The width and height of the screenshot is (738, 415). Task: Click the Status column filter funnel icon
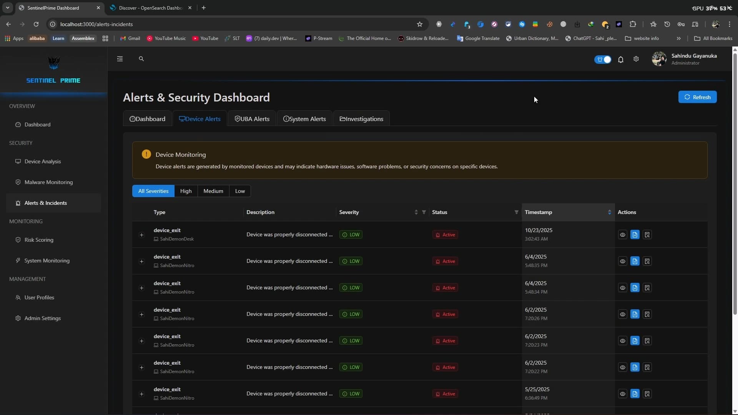[516, 212]
